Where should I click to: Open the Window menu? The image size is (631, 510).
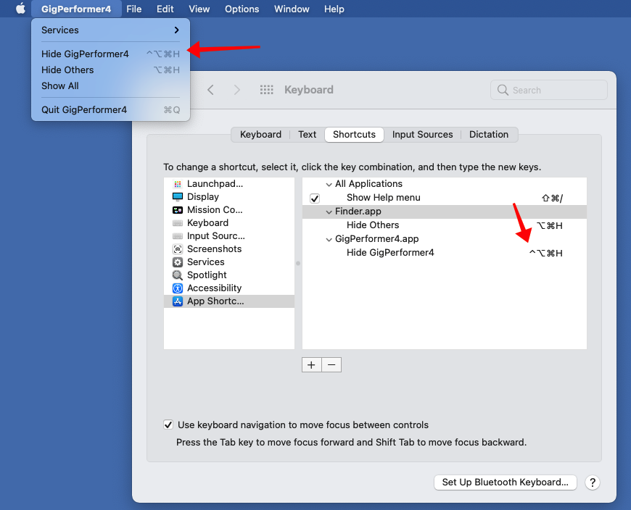[x=292, y=9]
